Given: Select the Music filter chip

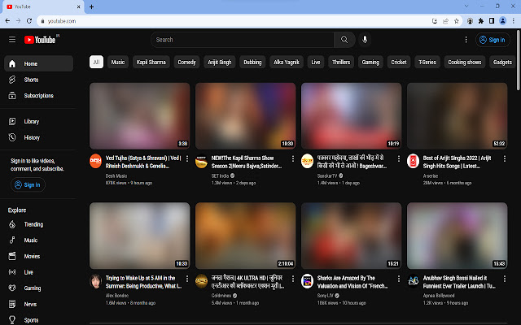Looking at the screenshot, I should point(118,62).
